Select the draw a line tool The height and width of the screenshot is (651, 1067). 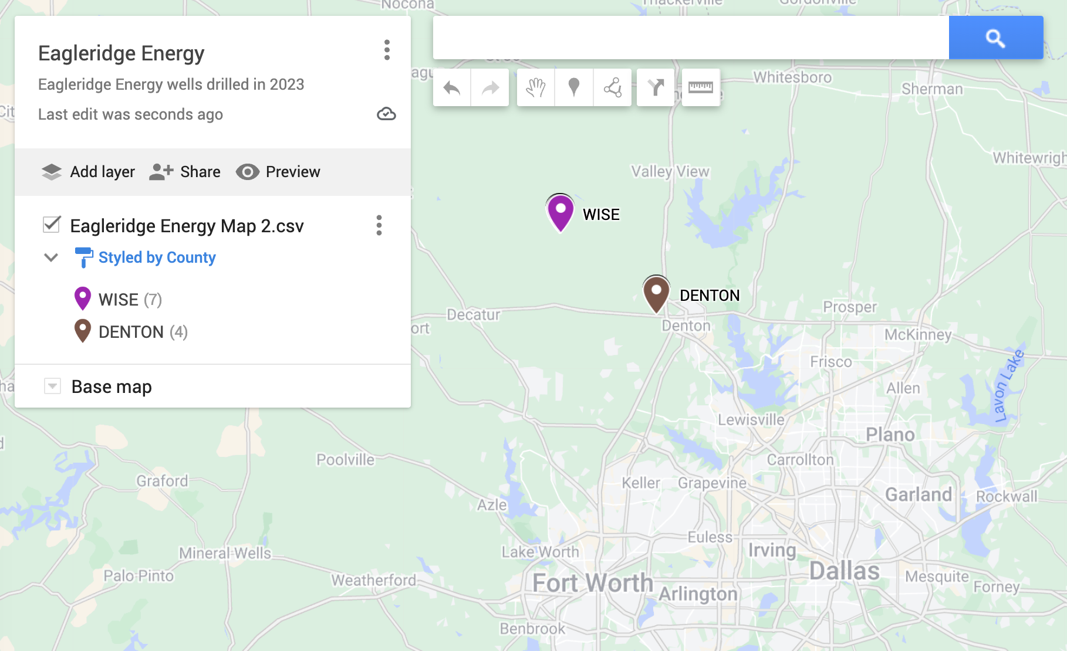click(613, 88)
